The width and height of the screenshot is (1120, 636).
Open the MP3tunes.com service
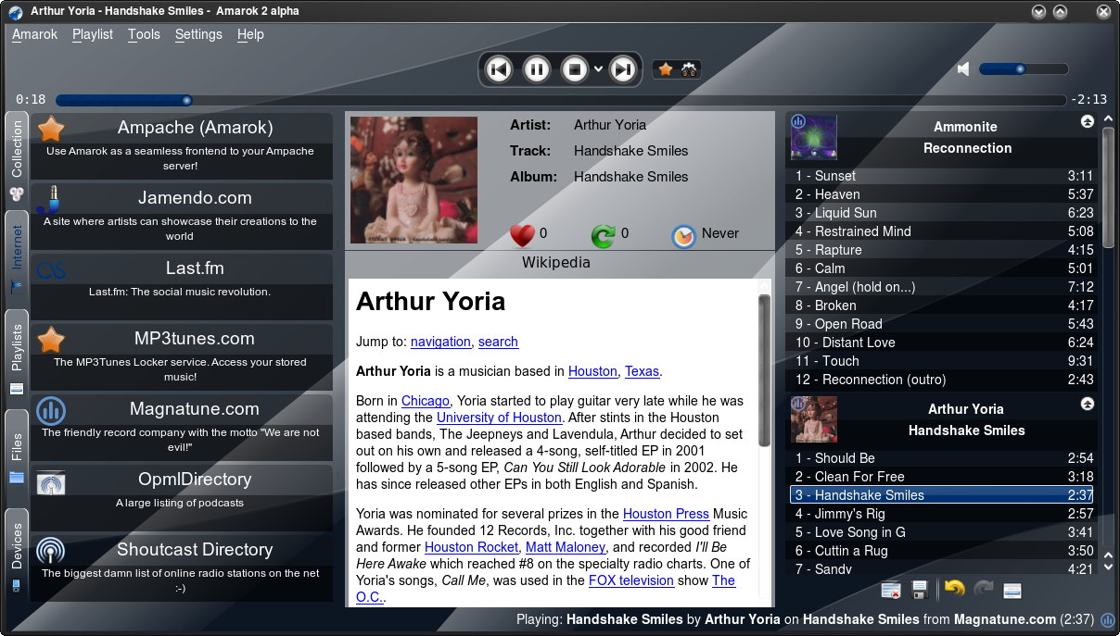click(x=181, y=357)
